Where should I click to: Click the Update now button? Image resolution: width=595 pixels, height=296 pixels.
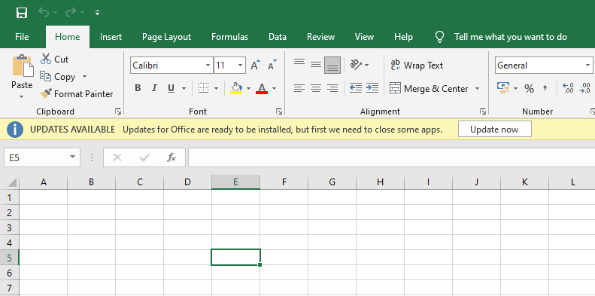(495, 130)
